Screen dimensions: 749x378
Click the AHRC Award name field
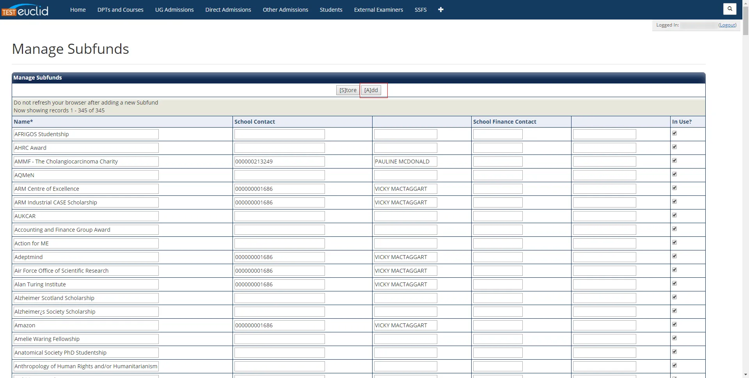[86, 148]
